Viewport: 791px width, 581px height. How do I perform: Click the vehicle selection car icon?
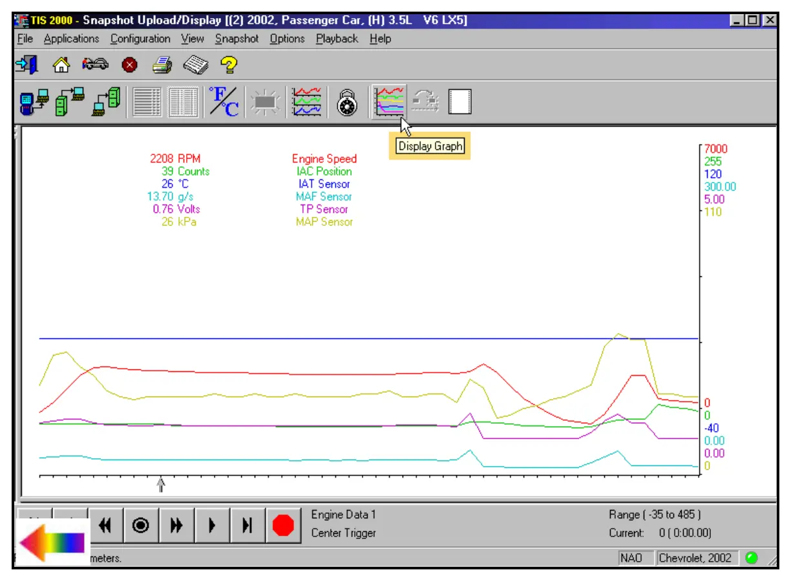coord(95,65)
